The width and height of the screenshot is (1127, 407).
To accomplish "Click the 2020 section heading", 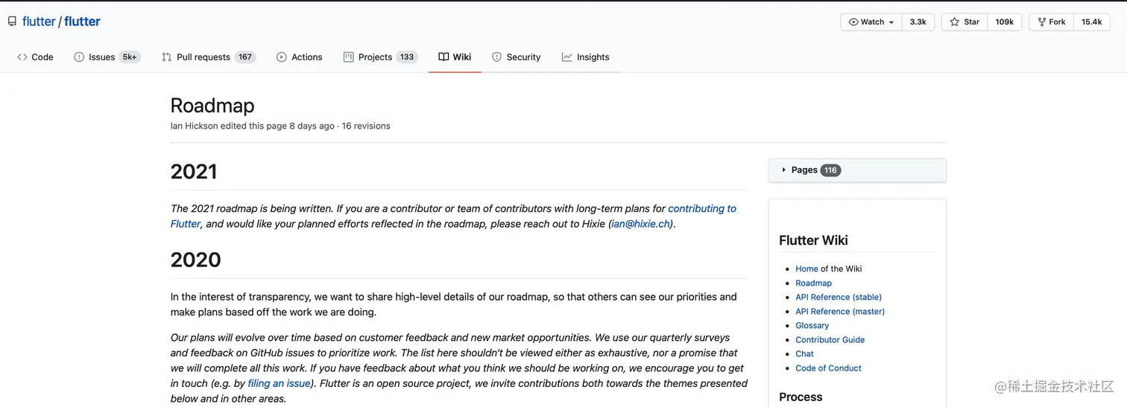I will (195, 260).
